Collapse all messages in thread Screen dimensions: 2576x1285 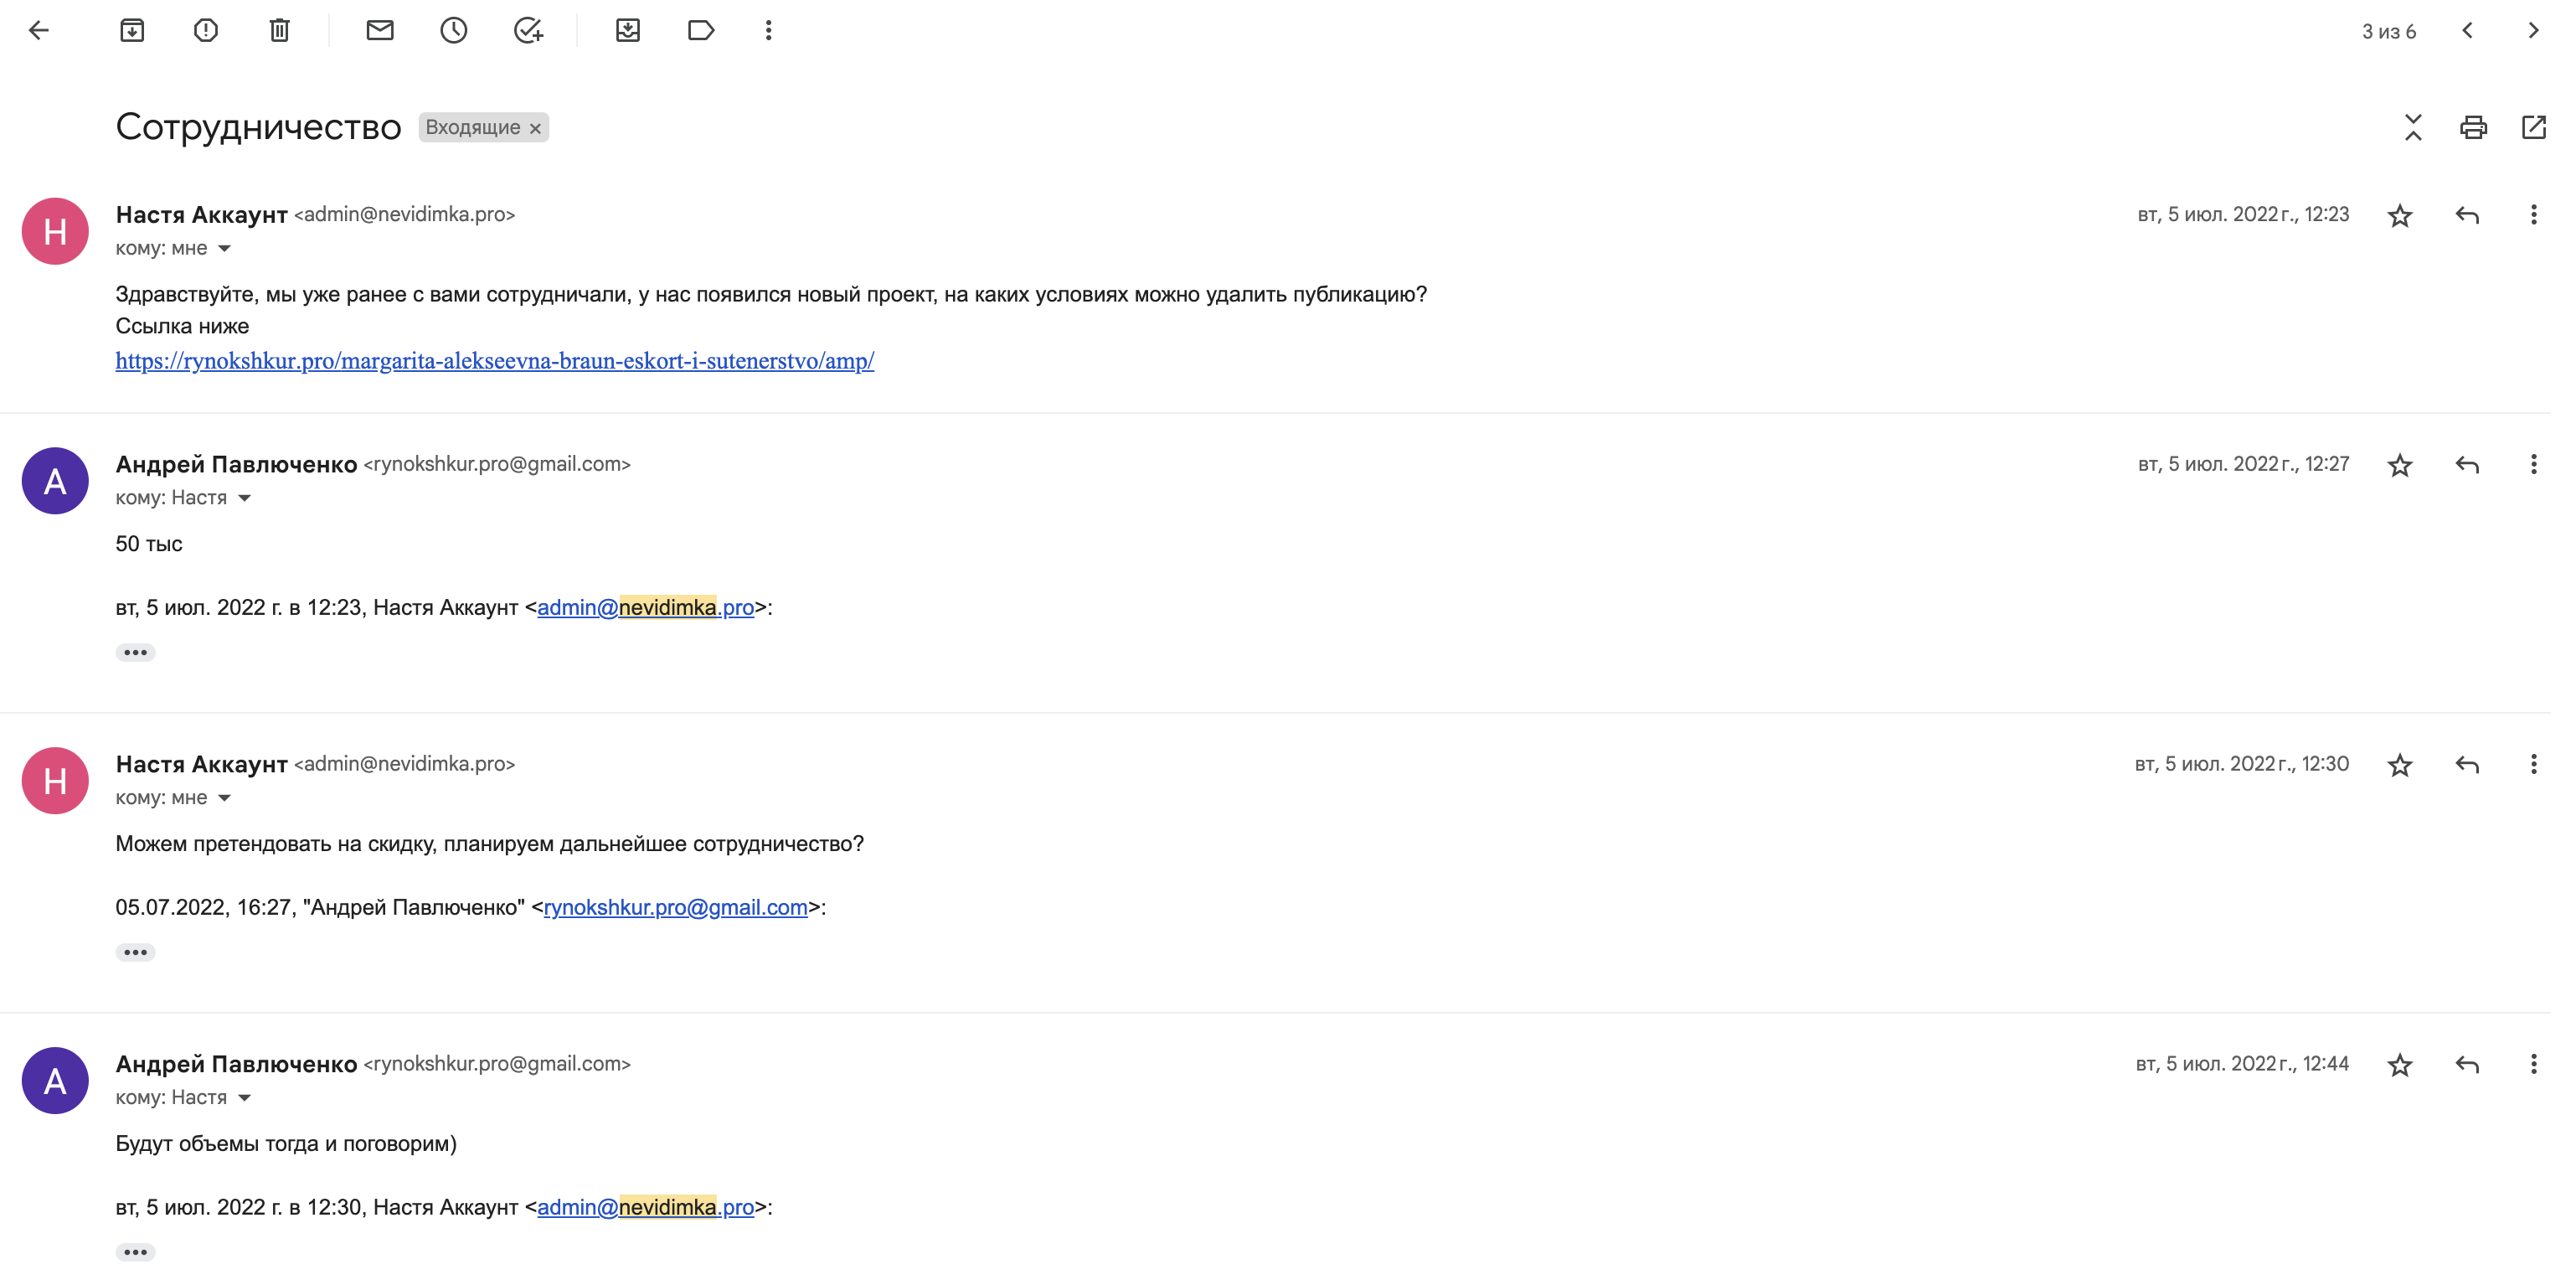coord(2413,127)
